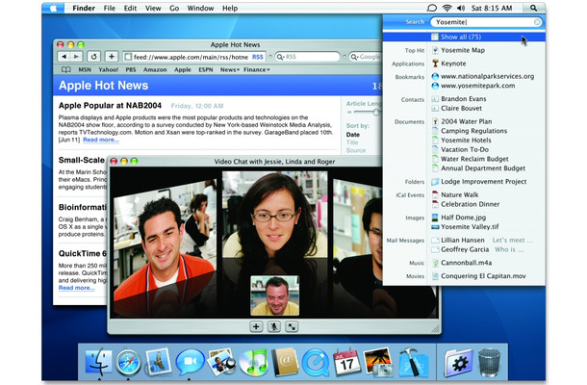Click Safari's forward arrow button
587x385 pixels.
click(x=76, y=57)
